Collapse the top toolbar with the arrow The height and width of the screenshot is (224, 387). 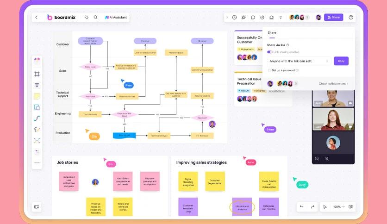tap(227, 17)
